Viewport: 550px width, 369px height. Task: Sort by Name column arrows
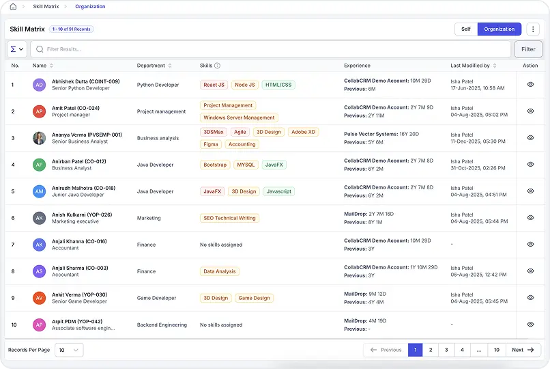(x=53, y=66)
